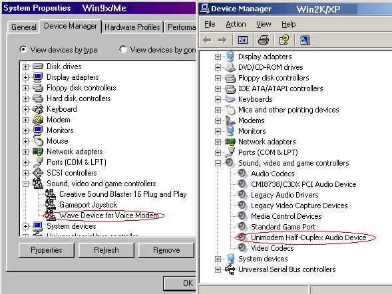Switch to the Hardware Profiles tab

pos(132,27)
